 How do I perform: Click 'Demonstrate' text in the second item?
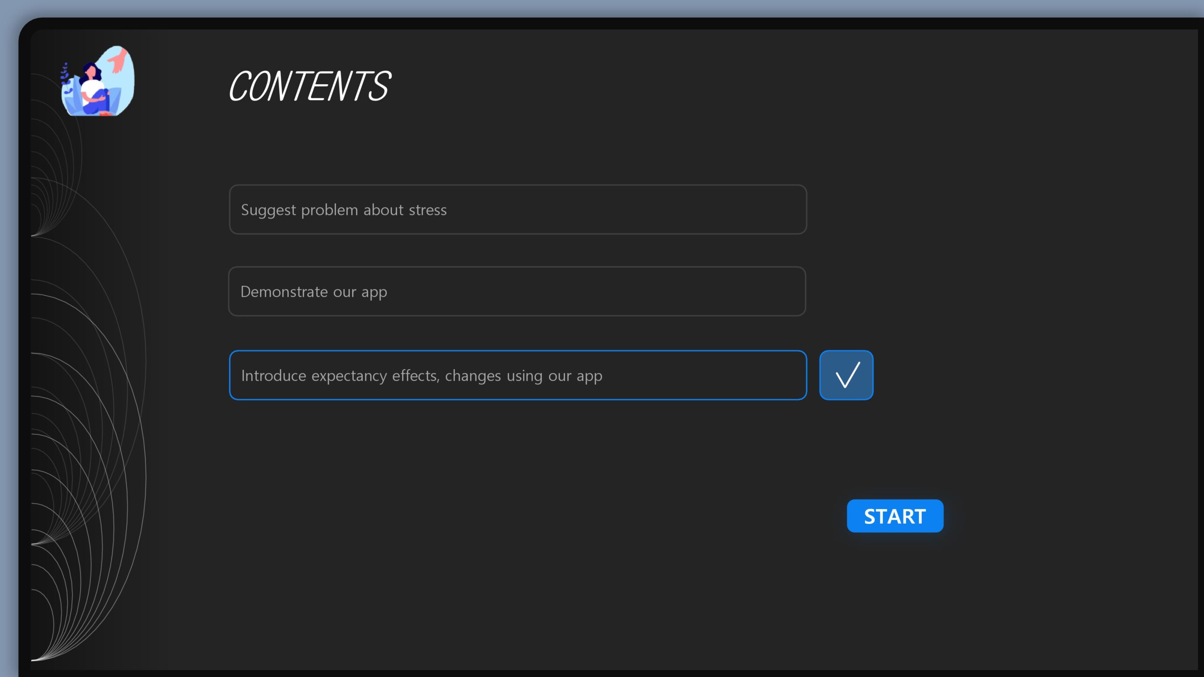(x=284, y=291)
